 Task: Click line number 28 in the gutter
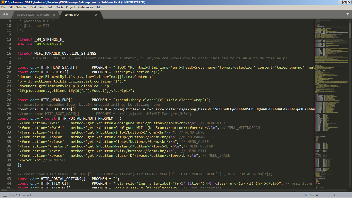click(x=9, y=109)
